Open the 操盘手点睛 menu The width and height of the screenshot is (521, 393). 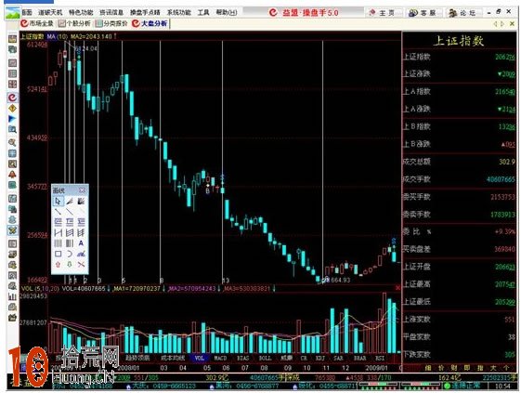pos(145,13)
